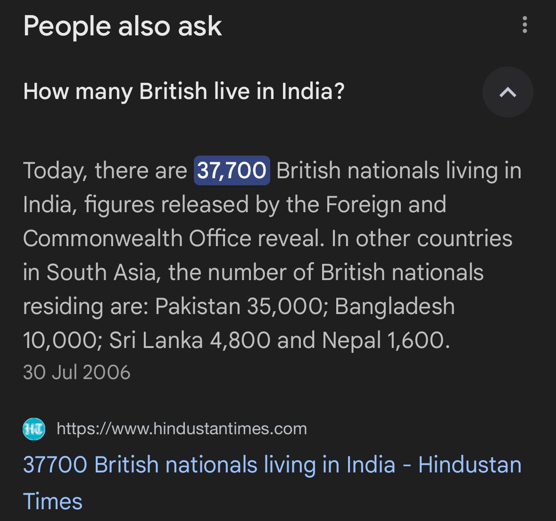The width and height of the screenshot is (556, 521).
Task: Click the '30 Jul 2006' date
Action: click(x=76, y=372)
